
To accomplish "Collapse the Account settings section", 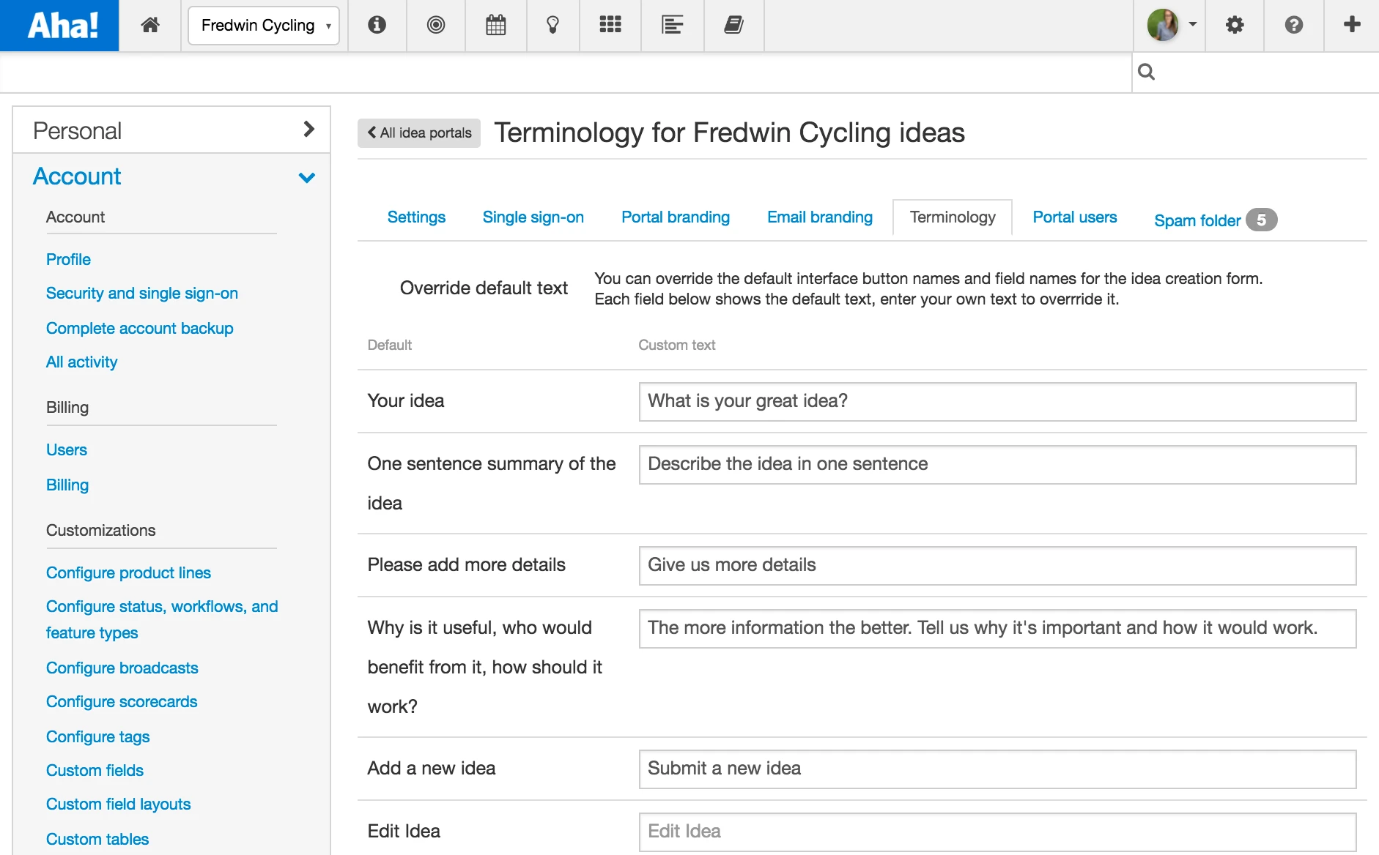I will (307, 177).
